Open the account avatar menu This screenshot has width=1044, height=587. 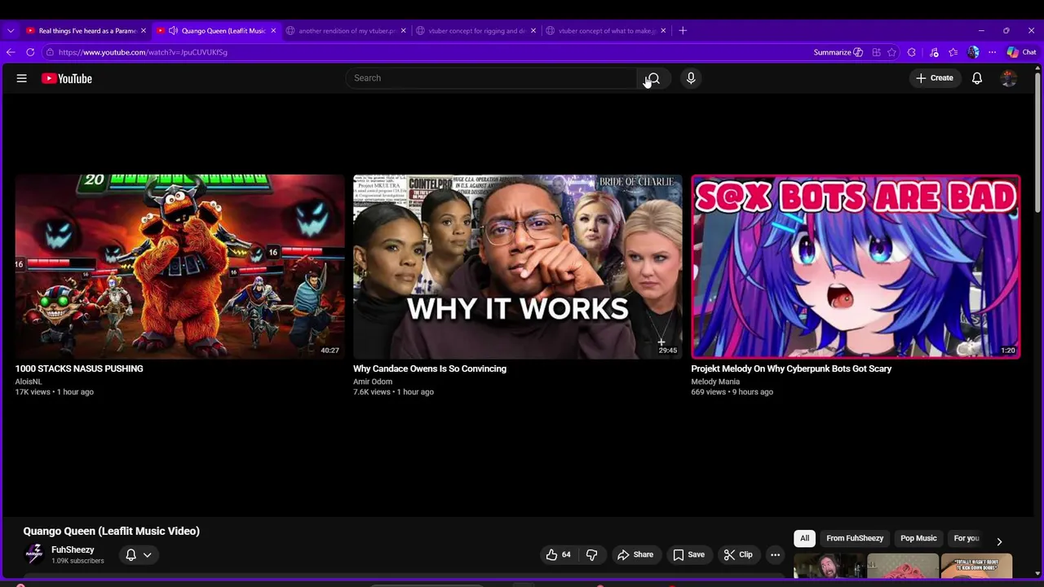[x=1009, y=78]
